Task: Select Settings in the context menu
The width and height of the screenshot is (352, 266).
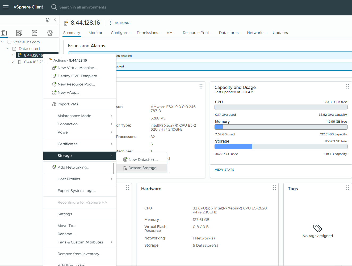Action: [x=80, y=214]
